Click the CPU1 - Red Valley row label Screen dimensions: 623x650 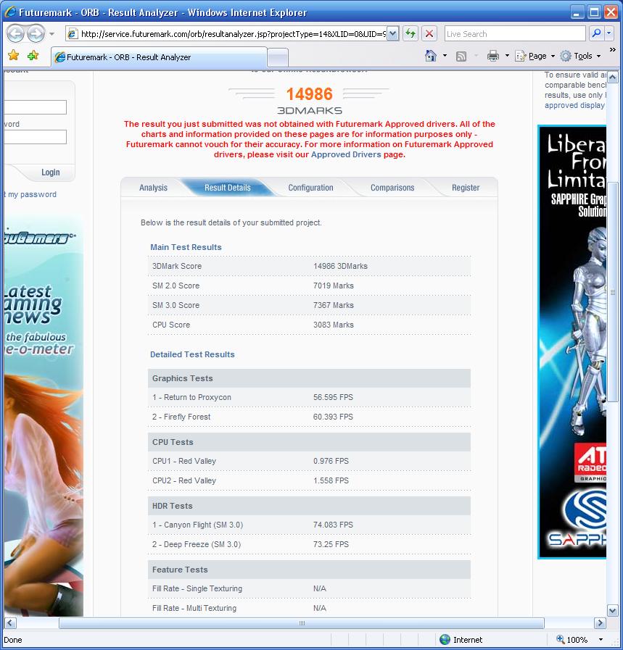click(184, 461)
